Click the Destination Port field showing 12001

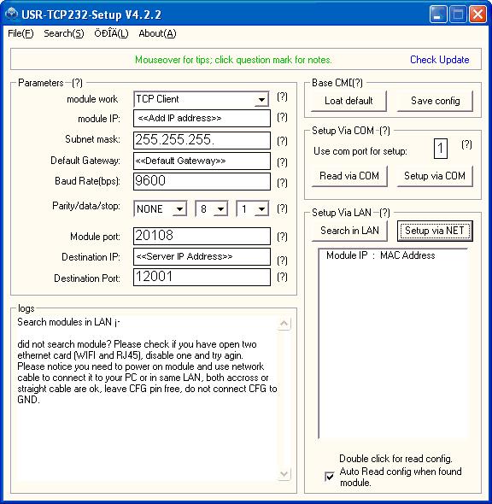tap(202, 277)
